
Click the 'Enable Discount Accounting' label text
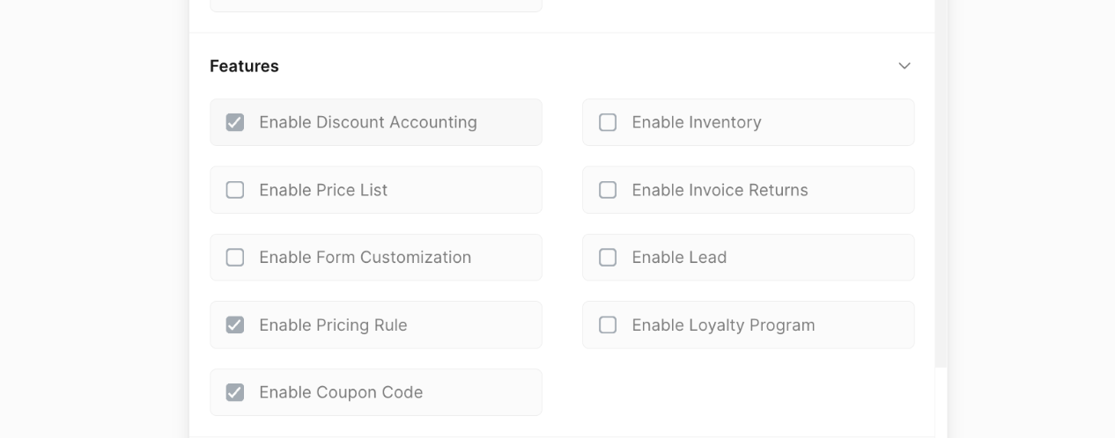pos(368,122)
